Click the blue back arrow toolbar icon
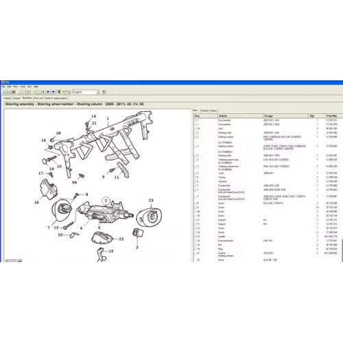 48,92
